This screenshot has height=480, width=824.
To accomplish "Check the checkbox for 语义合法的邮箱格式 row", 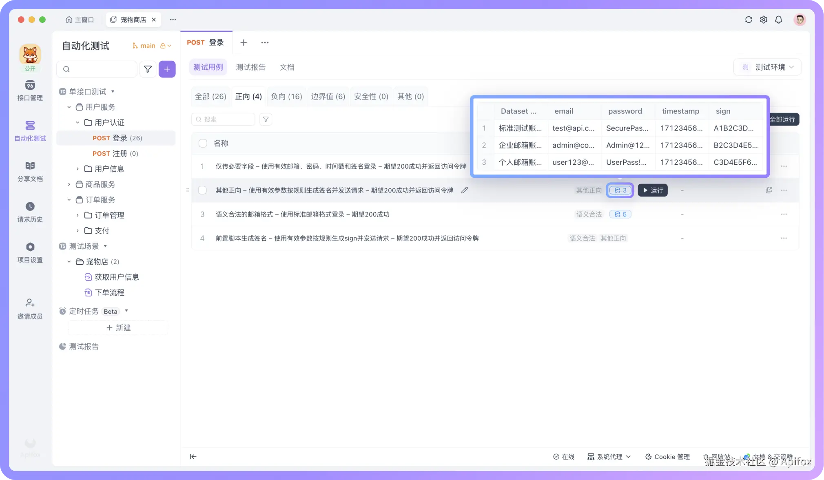I will (202, 214).
